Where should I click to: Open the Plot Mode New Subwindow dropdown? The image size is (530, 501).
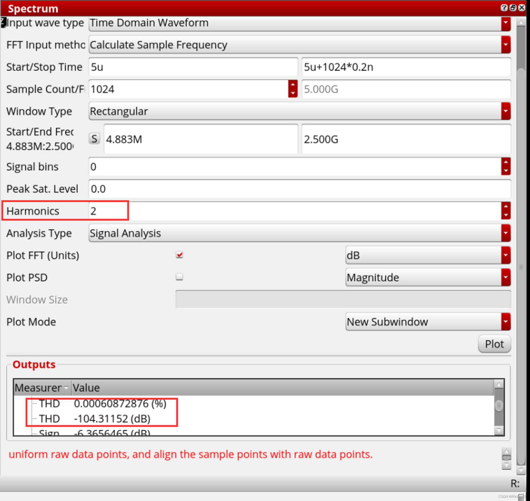click(x=428, y=322)
